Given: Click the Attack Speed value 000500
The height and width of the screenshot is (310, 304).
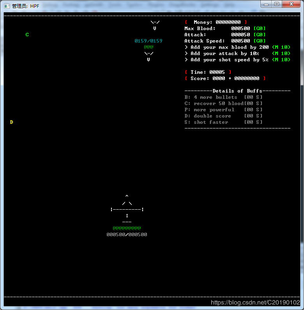Looking at the screenshot, I should pos(240,41).
